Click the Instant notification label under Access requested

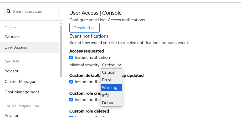point(92,57)
